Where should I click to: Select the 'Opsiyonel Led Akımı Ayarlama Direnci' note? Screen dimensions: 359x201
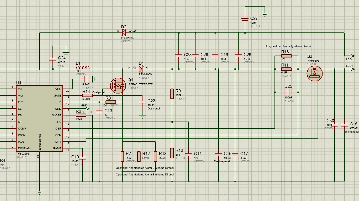[288, 46]
